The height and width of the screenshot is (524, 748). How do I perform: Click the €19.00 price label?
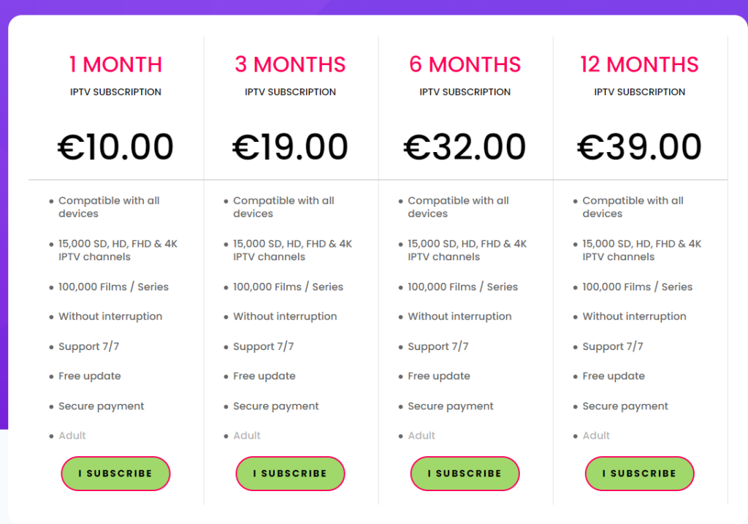[x=290, y=145]
